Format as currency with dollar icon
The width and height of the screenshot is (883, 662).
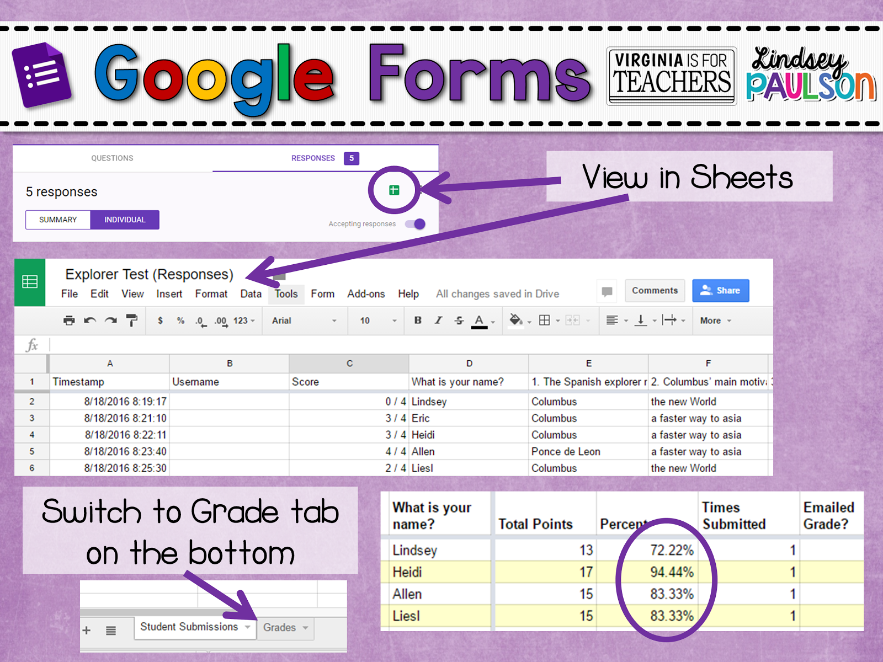[x=160, y=321]
